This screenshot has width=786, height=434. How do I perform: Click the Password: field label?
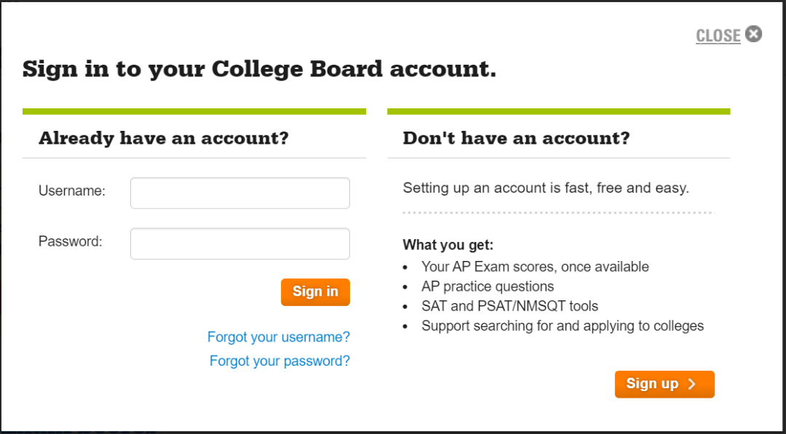coord(71,242)
